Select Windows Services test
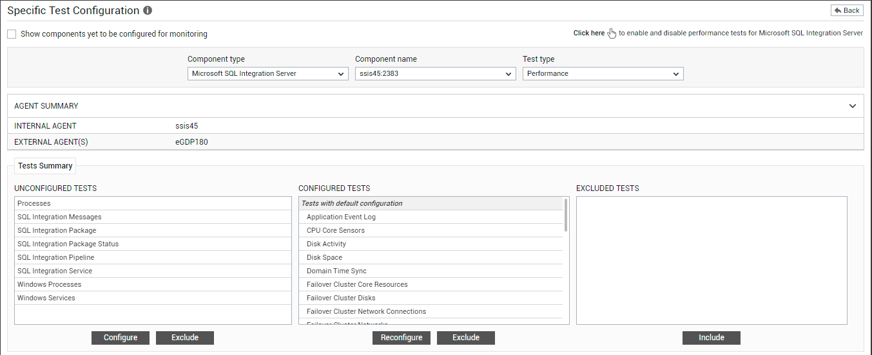Viewport: 872px width, 355px height. (x=153, y=298)
